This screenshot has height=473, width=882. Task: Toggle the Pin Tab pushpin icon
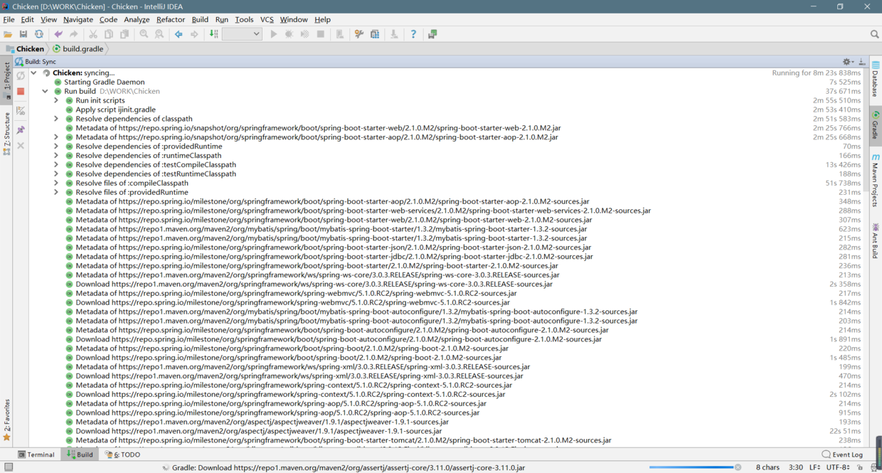tap(21, 129)
